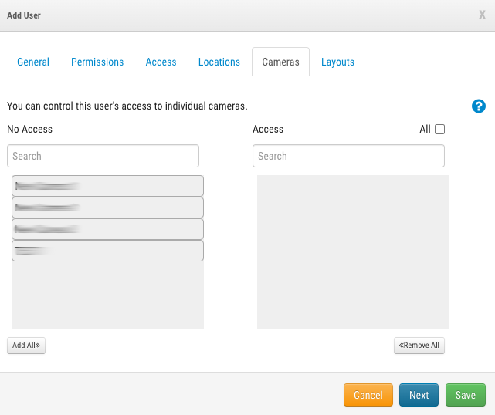
Task: Select the first camera in No Access list
Action: pyautogui.click(x=107, y=186)
